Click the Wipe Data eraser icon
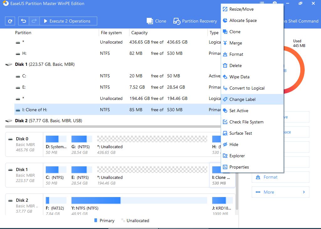The image size is (321, 229). tap(225, 77)
